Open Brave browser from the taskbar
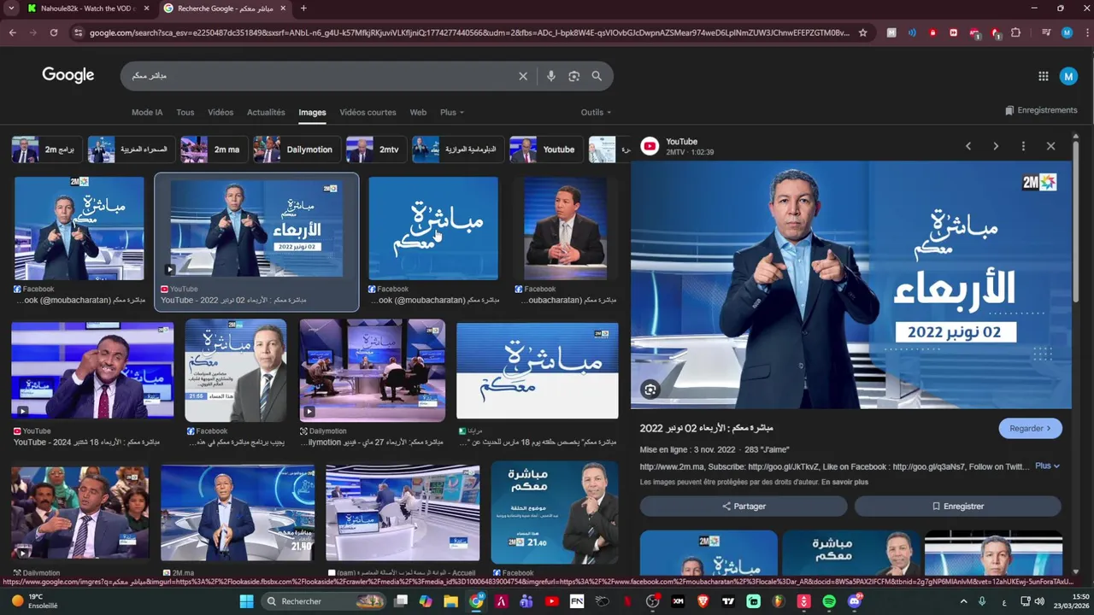 click(703, 601)
